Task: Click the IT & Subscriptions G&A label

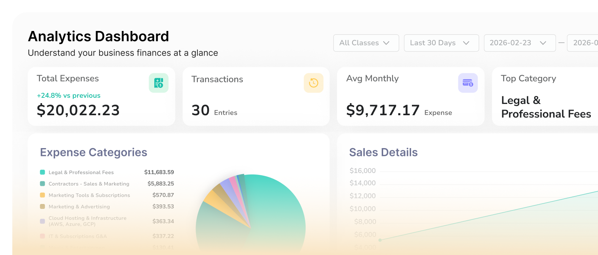Action: click(78, 236)
